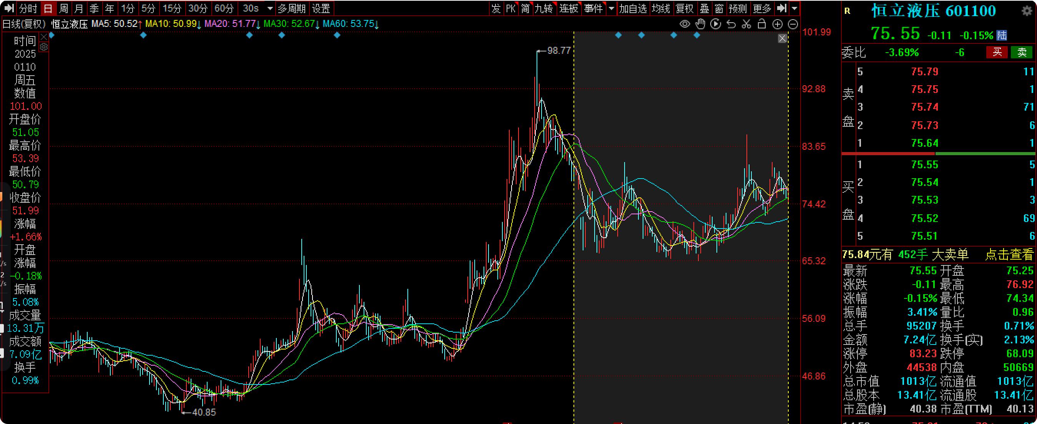This screenshot has height=424, width=1037.
Task: Add stock to watchlist via 加自选
Action: point(633,8)
